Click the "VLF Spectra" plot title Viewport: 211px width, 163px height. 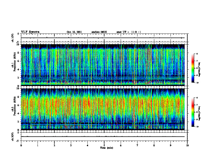30,32
